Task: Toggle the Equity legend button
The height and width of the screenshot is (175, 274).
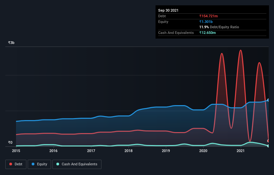Action: (x=39, y=164)
